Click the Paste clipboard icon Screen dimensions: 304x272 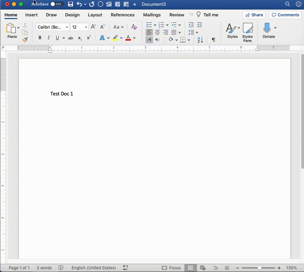coord(11,28)
